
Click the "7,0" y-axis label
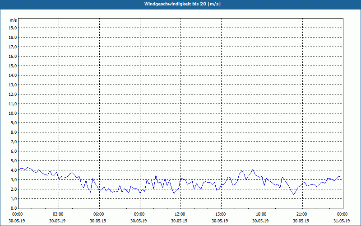14,141
